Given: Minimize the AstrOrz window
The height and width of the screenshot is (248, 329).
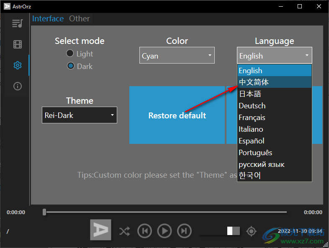Looking at the screenshot, I should (281, 6).
